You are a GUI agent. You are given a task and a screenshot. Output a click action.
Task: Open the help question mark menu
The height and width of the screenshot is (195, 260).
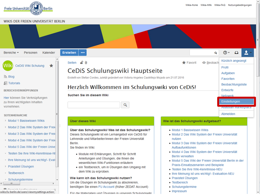tap(226, 53)
